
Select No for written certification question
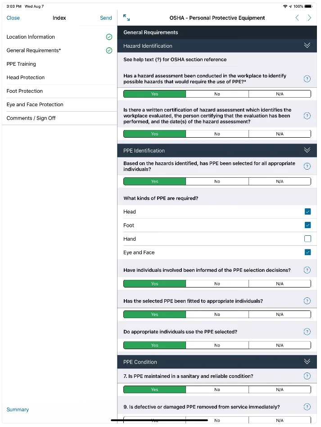click(x=217, y=134)
